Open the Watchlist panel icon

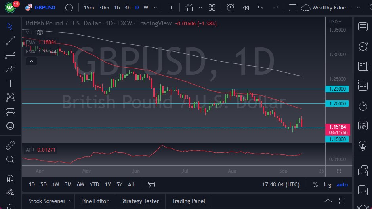click(362, 27)
